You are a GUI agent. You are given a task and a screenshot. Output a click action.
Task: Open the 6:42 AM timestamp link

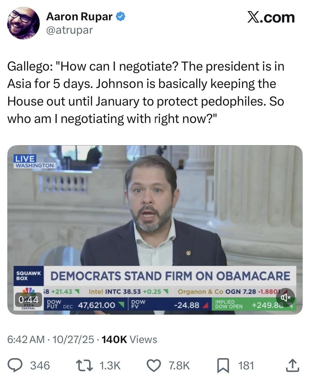(x=26, y=340)
